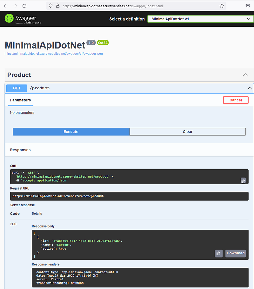
Task: Open the MinimalApiDotNet v1 definition dropdown
Action: point(201,19)
